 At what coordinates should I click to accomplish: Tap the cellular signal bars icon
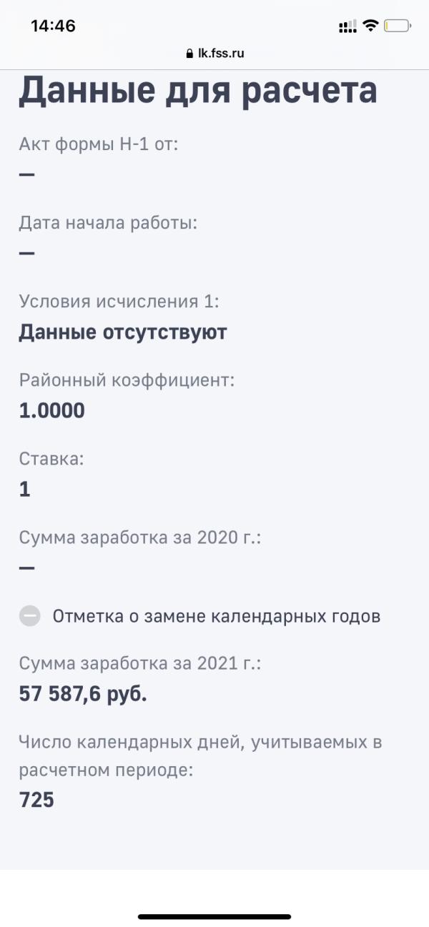(x=347, y=26)
